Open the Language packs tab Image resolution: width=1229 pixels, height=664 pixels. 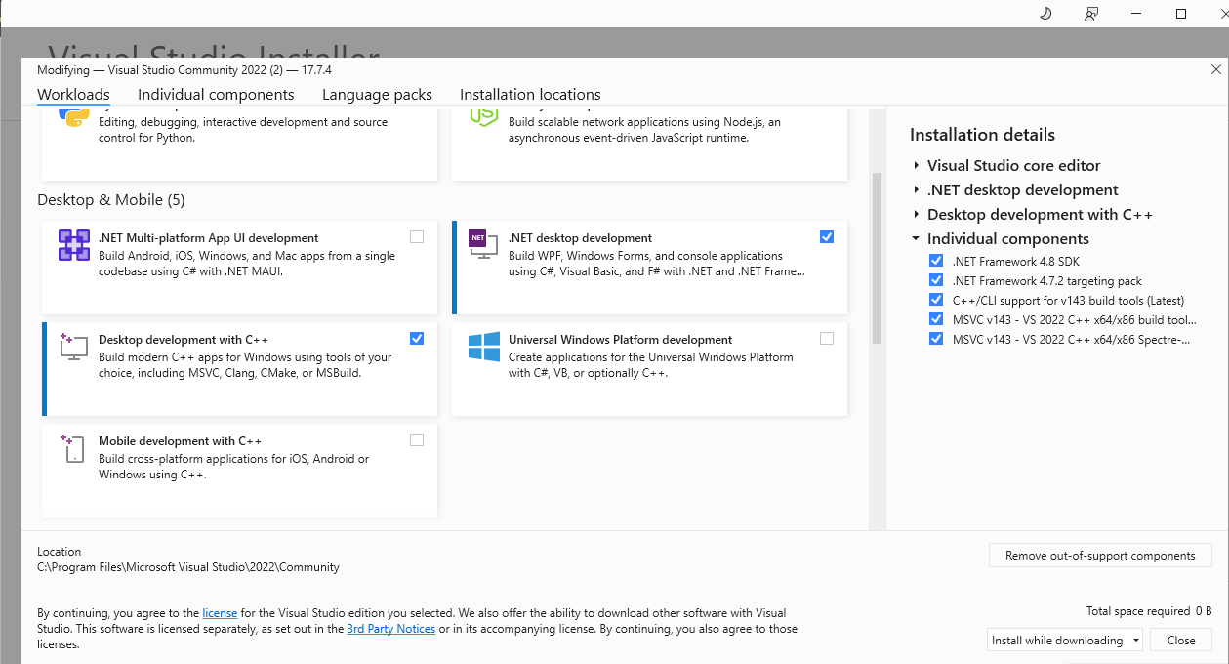tap(377, 94)
